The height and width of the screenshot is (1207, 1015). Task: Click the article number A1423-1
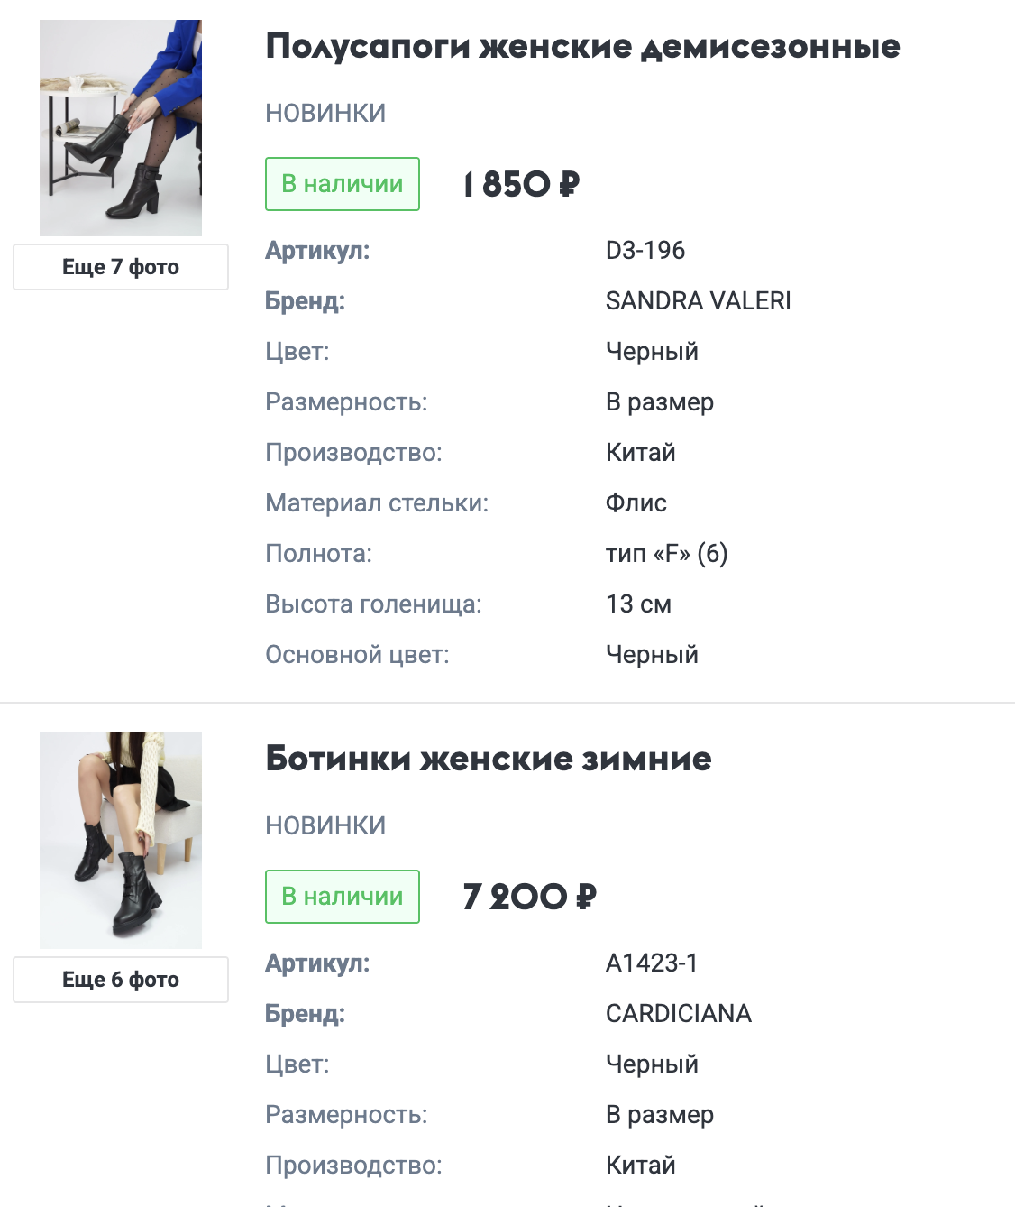point(654,963)
